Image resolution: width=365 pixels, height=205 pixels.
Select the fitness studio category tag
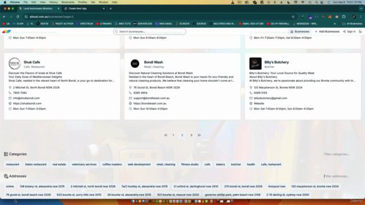[190, 165]
